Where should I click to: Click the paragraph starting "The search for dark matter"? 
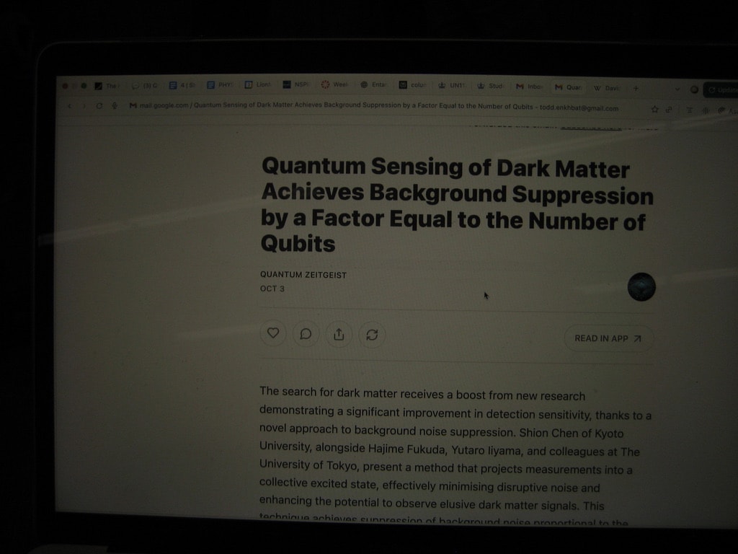click(x=454, y=456)
